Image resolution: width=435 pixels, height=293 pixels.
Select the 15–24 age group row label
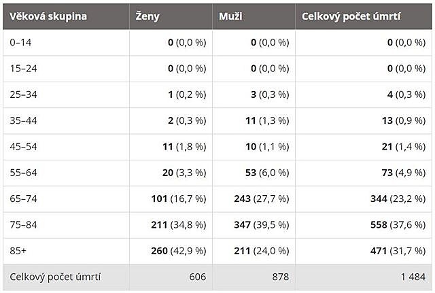click(x=22, y=68)
